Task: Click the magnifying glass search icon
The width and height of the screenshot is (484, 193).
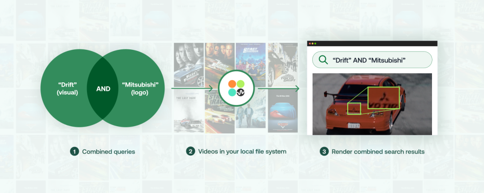Action: (x=322, y=60)
